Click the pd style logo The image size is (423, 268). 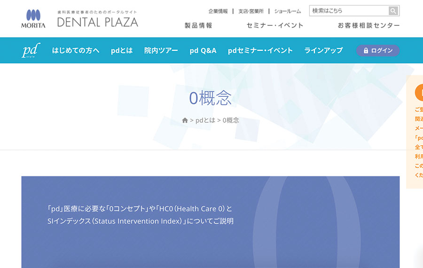point(31,50)
